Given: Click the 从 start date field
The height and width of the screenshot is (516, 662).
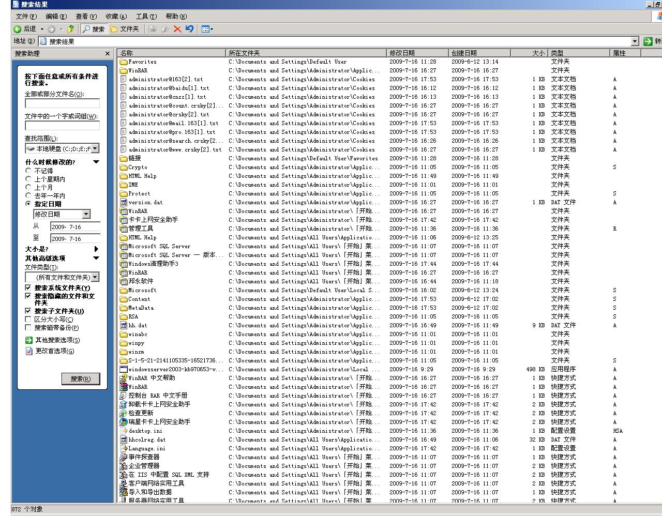Looking at the screenshot, I should click(75, 226).
